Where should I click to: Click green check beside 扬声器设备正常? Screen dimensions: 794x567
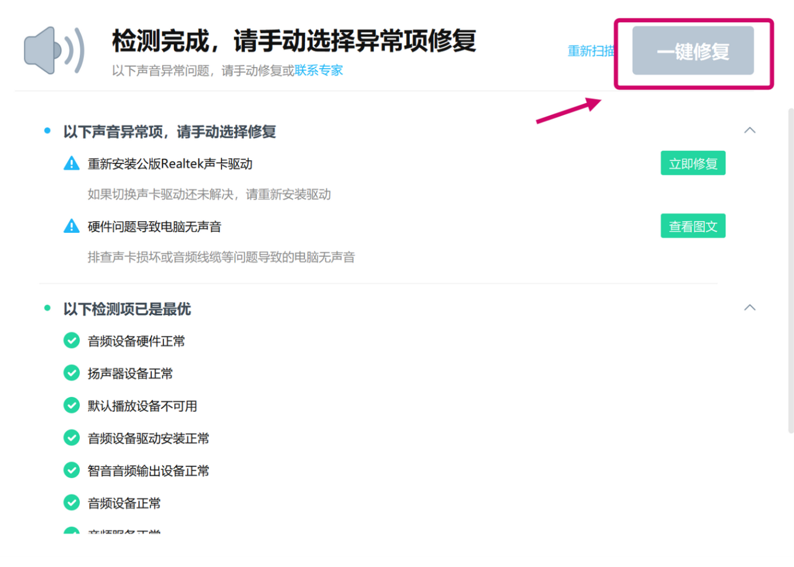[x=72, y=373]
